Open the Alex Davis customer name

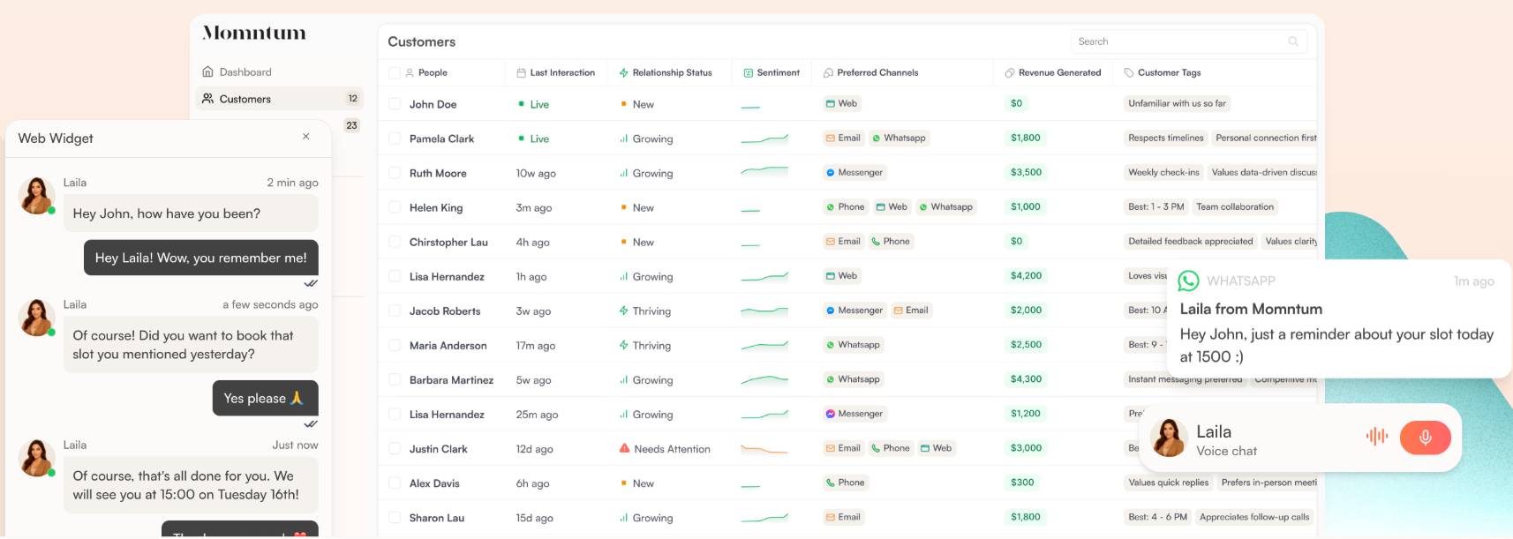click(x=434, y=483)
